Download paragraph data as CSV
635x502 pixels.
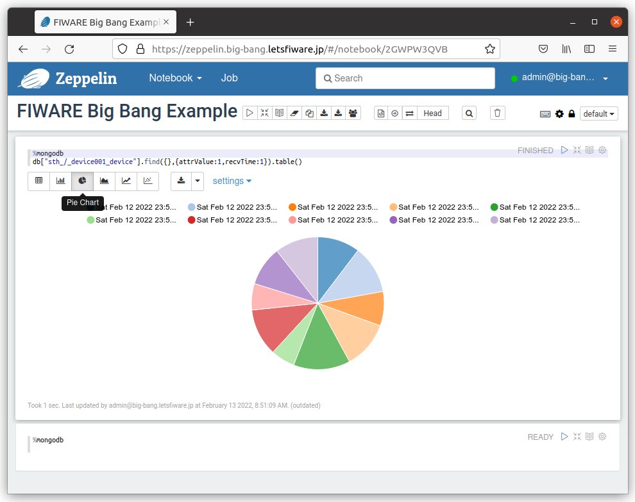point(181,181)
